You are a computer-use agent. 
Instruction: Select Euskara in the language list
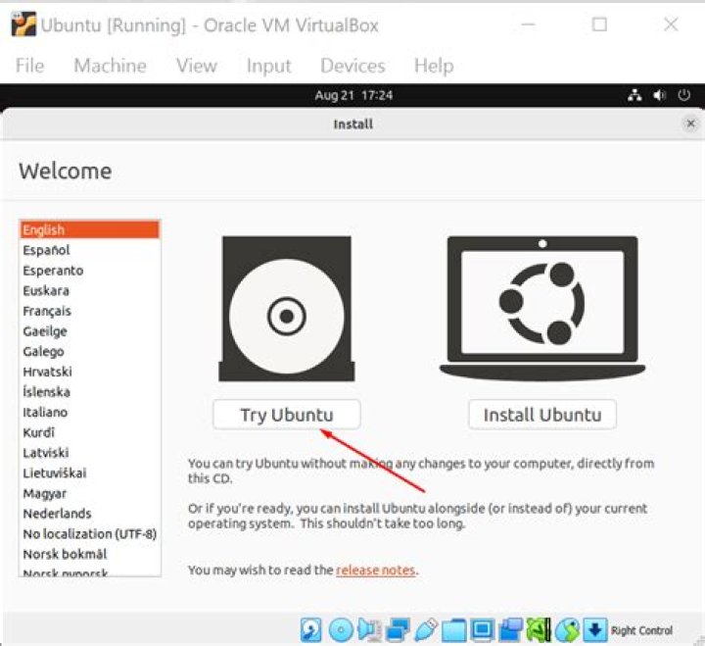click(89, 290)
